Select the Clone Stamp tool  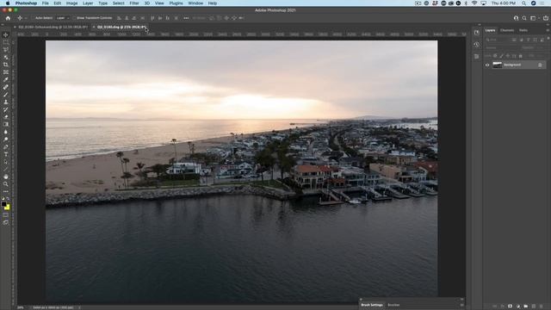pos(6,102)
